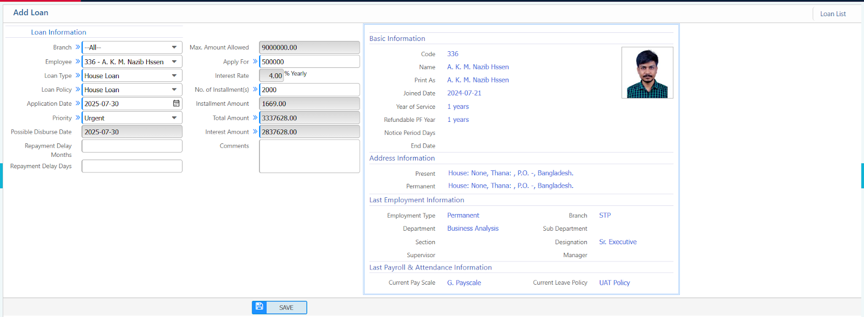Click the Application Date input field
The height and width of the screenshot is (317, 864).
pos(126,104)
